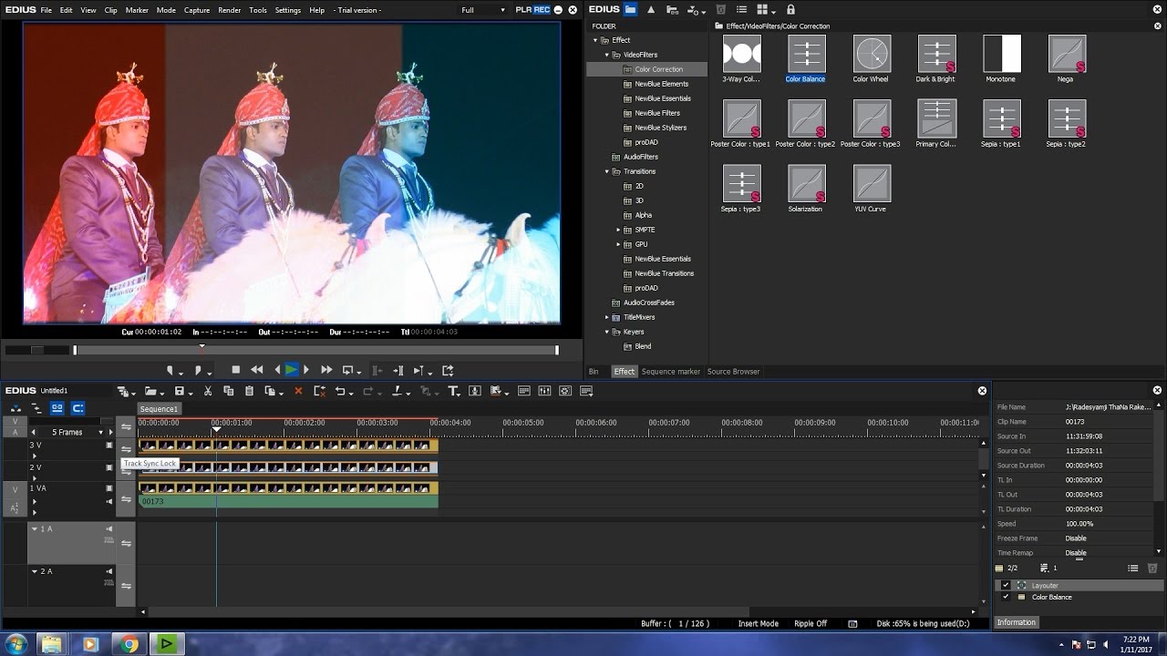Toggle the vectorscope/waveform icon
Viewport: 1167px width, 656px height.
coord(565,391)
